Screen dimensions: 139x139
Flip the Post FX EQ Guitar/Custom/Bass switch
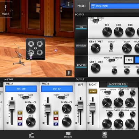point(96,21)
